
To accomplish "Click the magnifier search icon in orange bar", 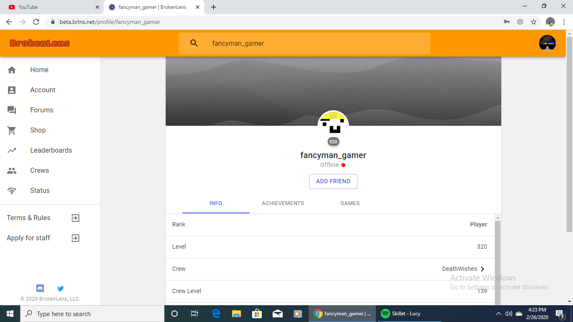I will pos(194,43).
